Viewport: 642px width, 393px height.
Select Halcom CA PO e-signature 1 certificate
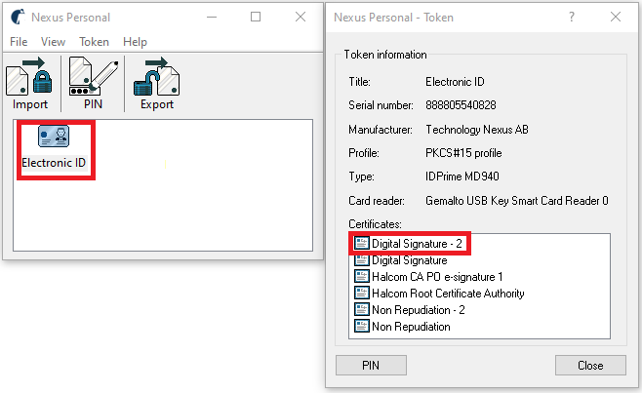tap(437, 277)
